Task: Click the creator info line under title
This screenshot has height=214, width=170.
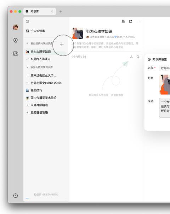Action: (x=111, y=37)
